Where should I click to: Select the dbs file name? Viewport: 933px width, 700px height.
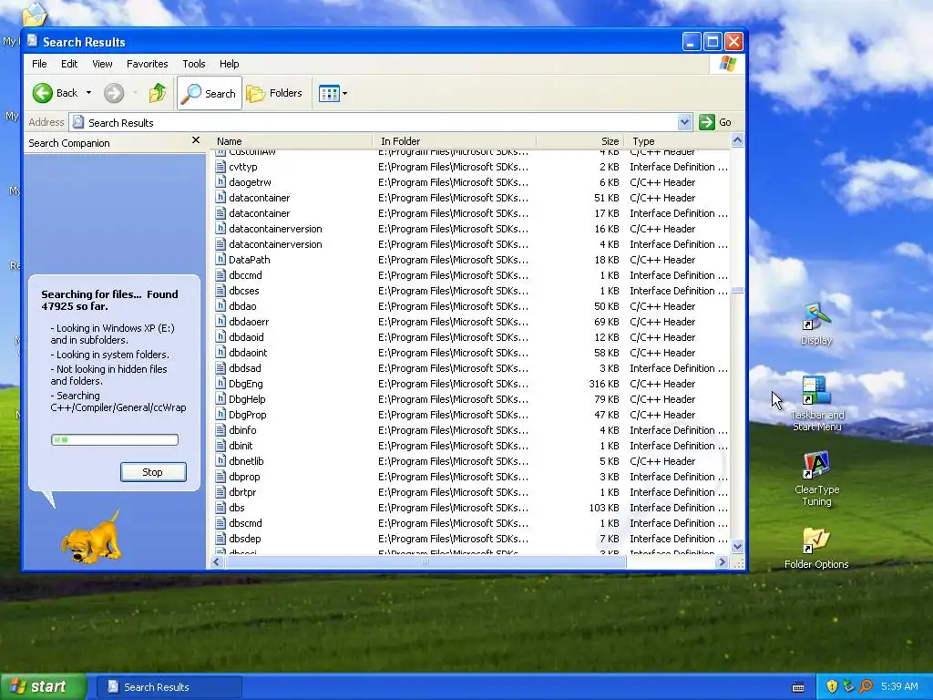coord(237,508)
